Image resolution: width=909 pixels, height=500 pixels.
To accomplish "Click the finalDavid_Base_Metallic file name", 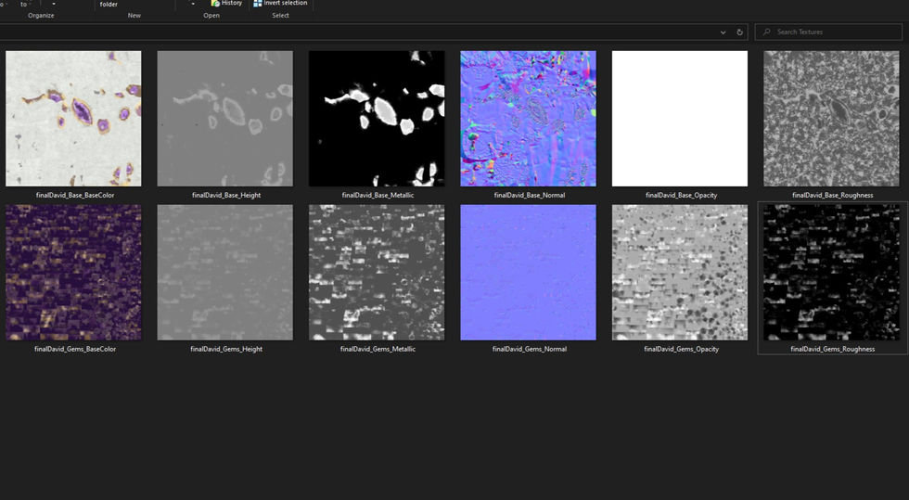I will click(378, 196).
